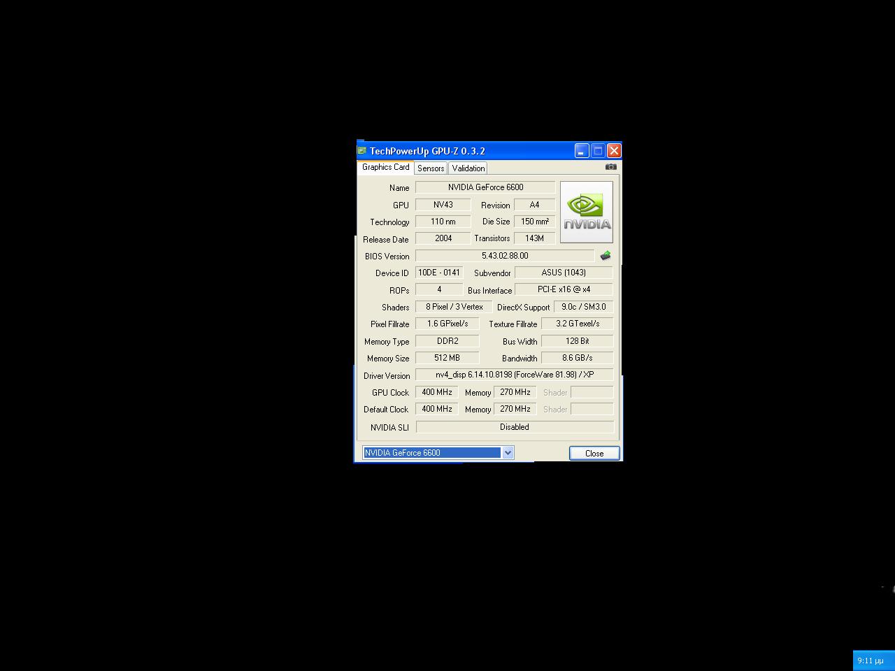Click the Default Clock field showing 400 MHz
895x671 pixels.
tap(437, 409)
